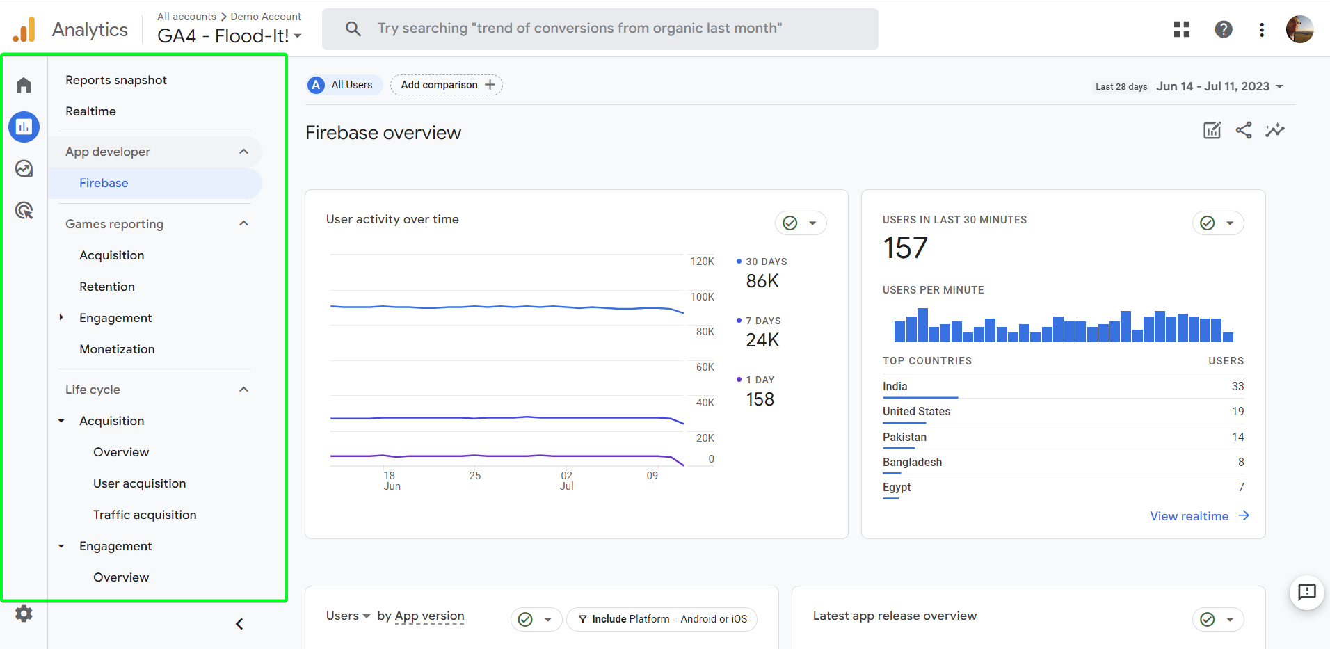Click the View realtime link
Screen dimensions: 1330x649
click(x=1189, y=515)
